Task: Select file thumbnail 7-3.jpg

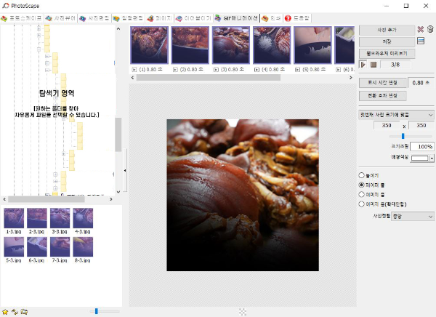Action: [60, 247]
